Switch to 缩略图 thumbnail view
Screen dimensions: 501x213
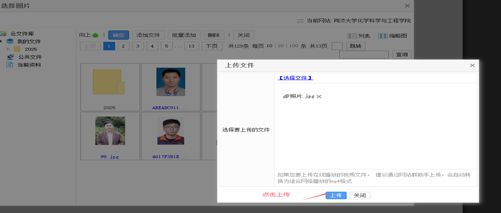tap(393, 36)
